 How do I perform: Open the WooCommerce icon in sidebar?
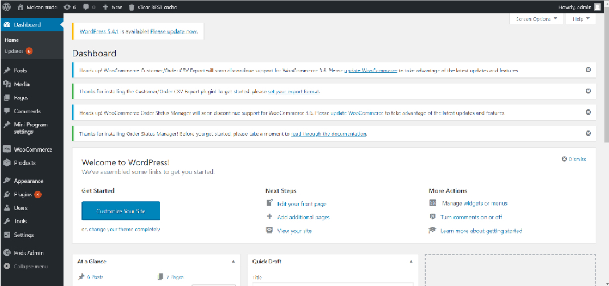tap(7, 149)
